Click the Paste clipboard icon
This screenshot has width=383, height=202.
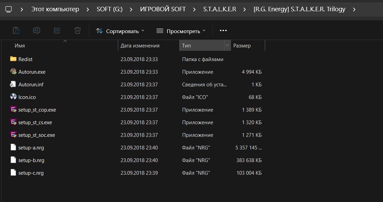[x=16, y=30]
